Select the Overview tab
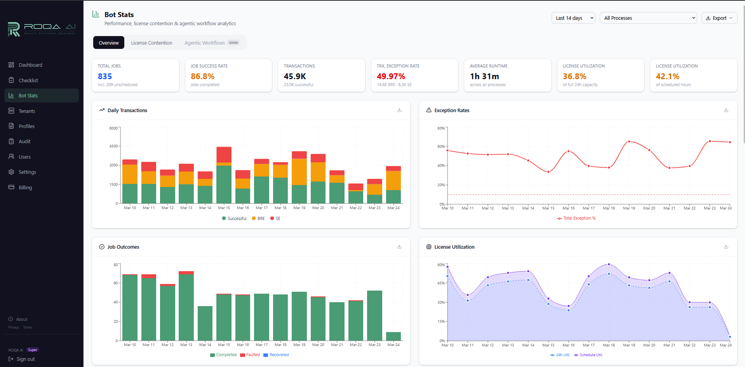The width and height of the screenshot is (745, 367). click(108, 43)
